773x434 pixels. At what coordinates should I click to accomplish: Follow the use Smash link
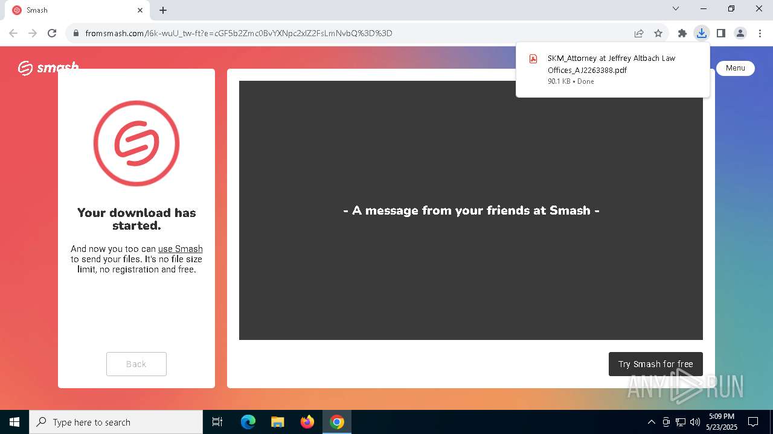181,249
